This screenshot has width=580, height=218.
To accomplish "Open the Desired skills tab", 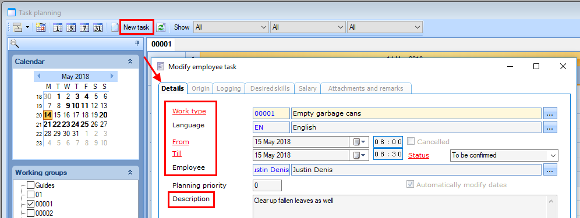I will point(270,88).
